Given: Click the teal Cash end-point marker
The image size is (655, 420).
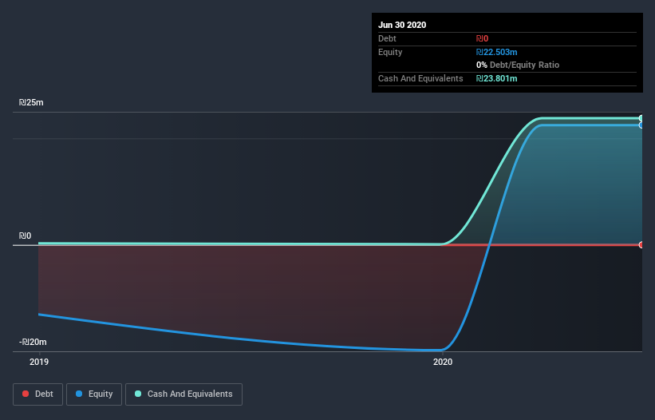Looking at the screenshot, I should [641, 118].
